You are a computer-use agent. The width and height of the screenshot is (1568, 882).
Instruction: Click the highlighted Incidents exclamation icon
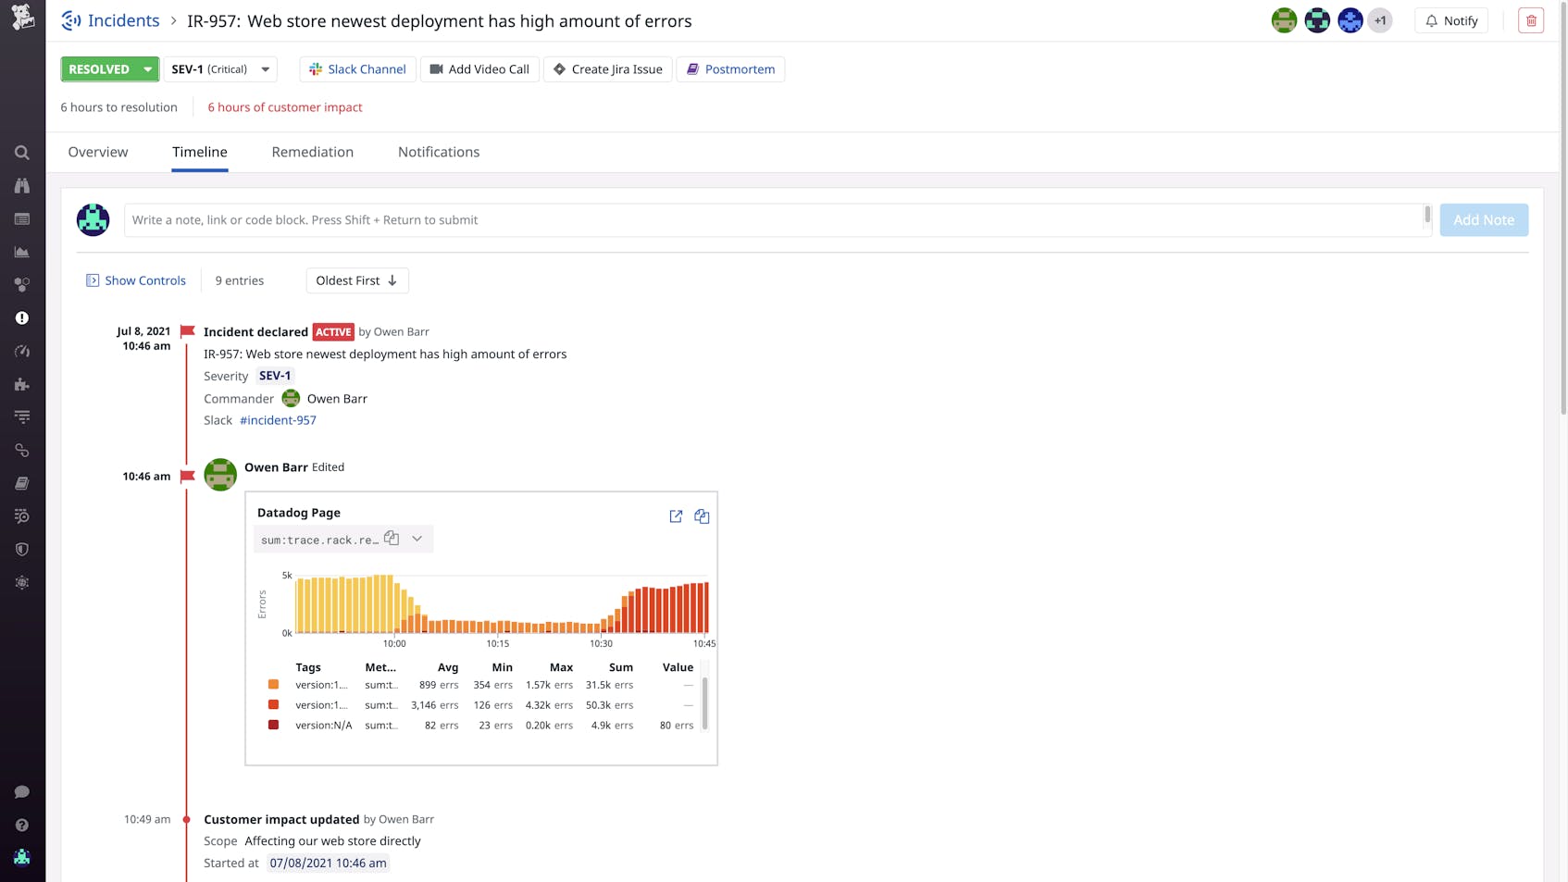point(22,317)
